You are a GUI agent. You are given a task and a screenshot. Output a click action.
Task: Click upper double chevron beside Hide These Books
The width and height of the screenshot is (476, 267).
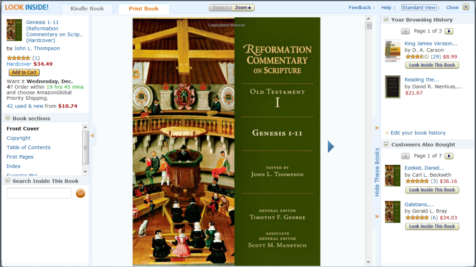point(377,128)
